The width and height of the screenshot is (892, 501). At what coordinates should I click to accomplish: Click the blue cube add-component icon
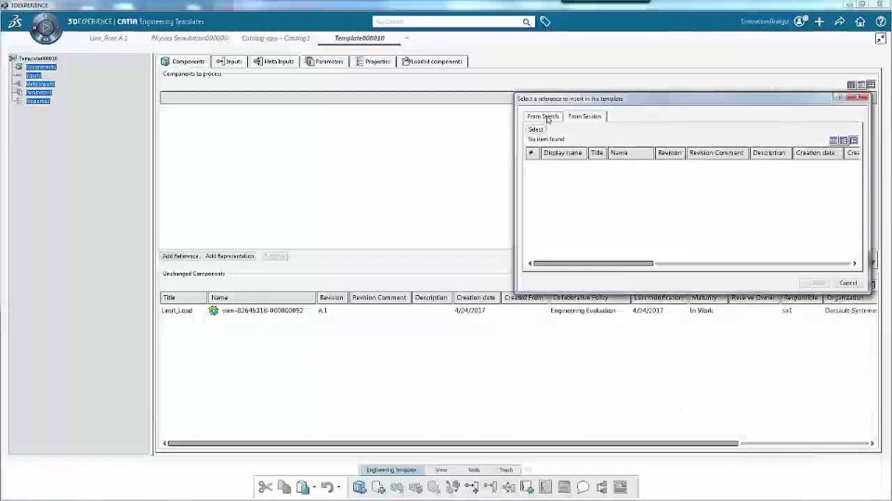pos(360,487)
